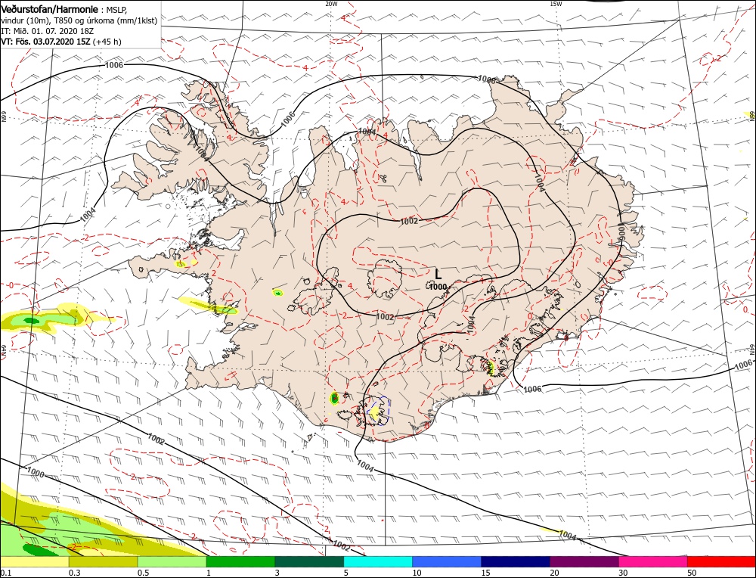This screenshot has height=578, width=756.
Task: Click the pale yellow 0.1–0.3 legend swatch
Action: pos(34,561)
